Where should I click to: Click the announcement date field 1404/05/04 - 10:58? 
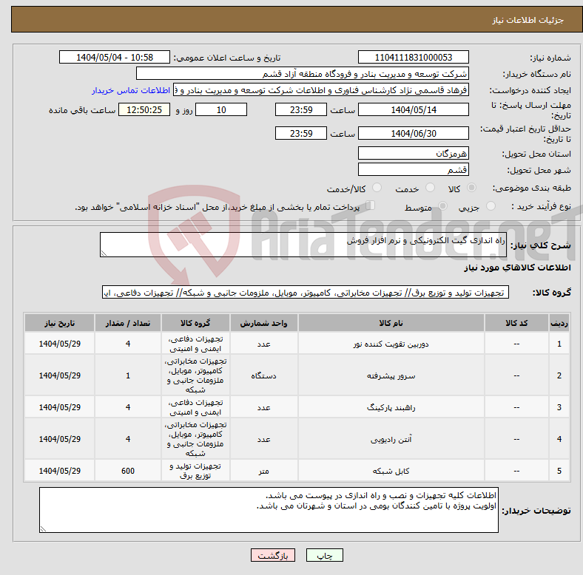(115, 58)
